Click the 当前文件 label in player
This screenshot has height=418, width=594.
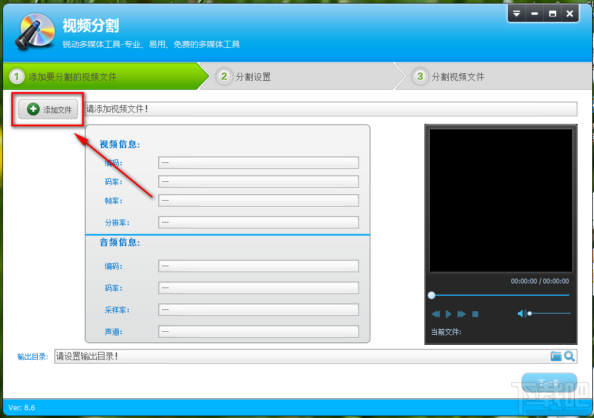point(446,332)
